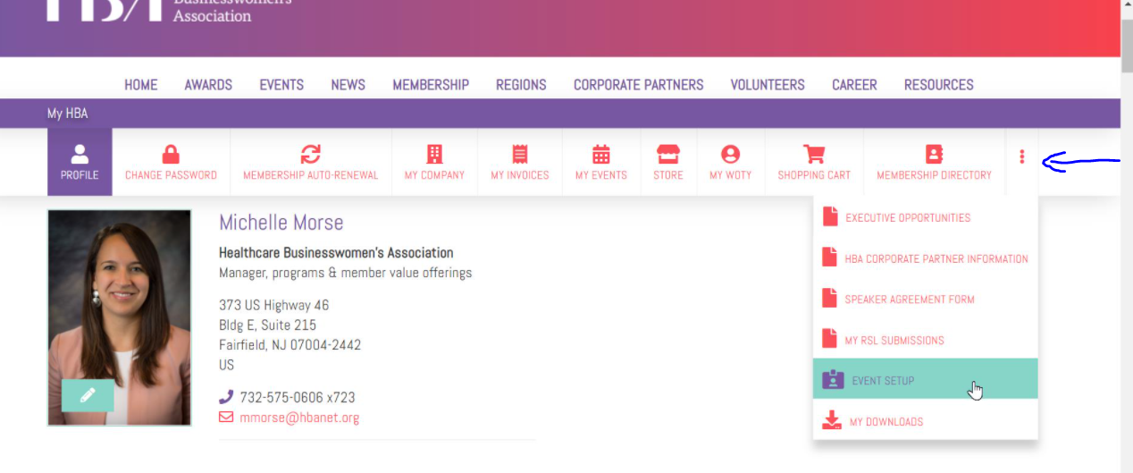Image resolution: width=1133 pixels, height=473 pixels.
Task: Click the Executive Opportunities document icon
Action: coord(830,217)
